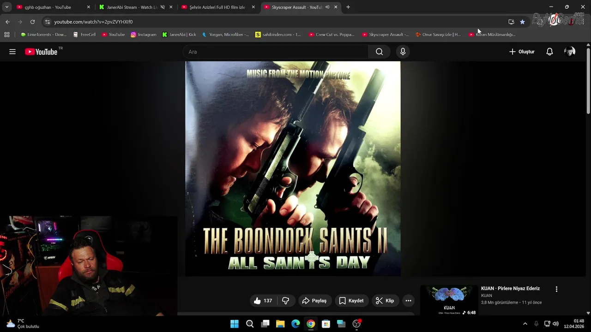Screen dimensions: 591x332
Task: Create a clip with Klip button
Action: 385,301
